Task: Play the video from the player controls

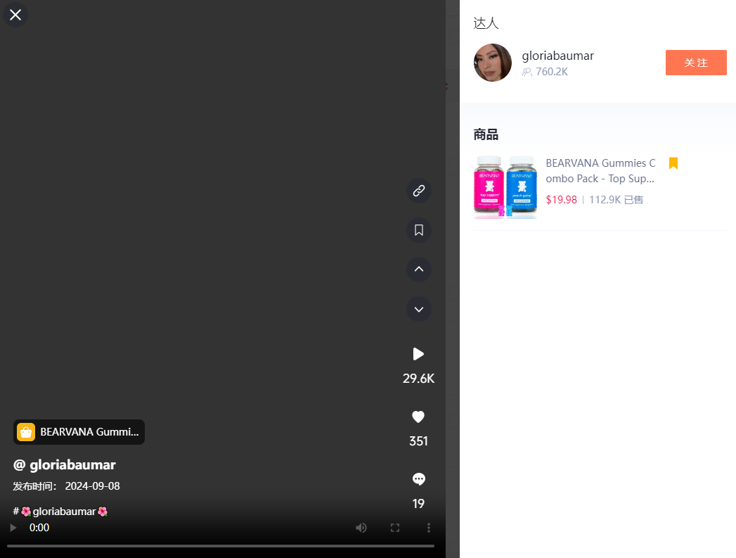Action: coord(13,528)
